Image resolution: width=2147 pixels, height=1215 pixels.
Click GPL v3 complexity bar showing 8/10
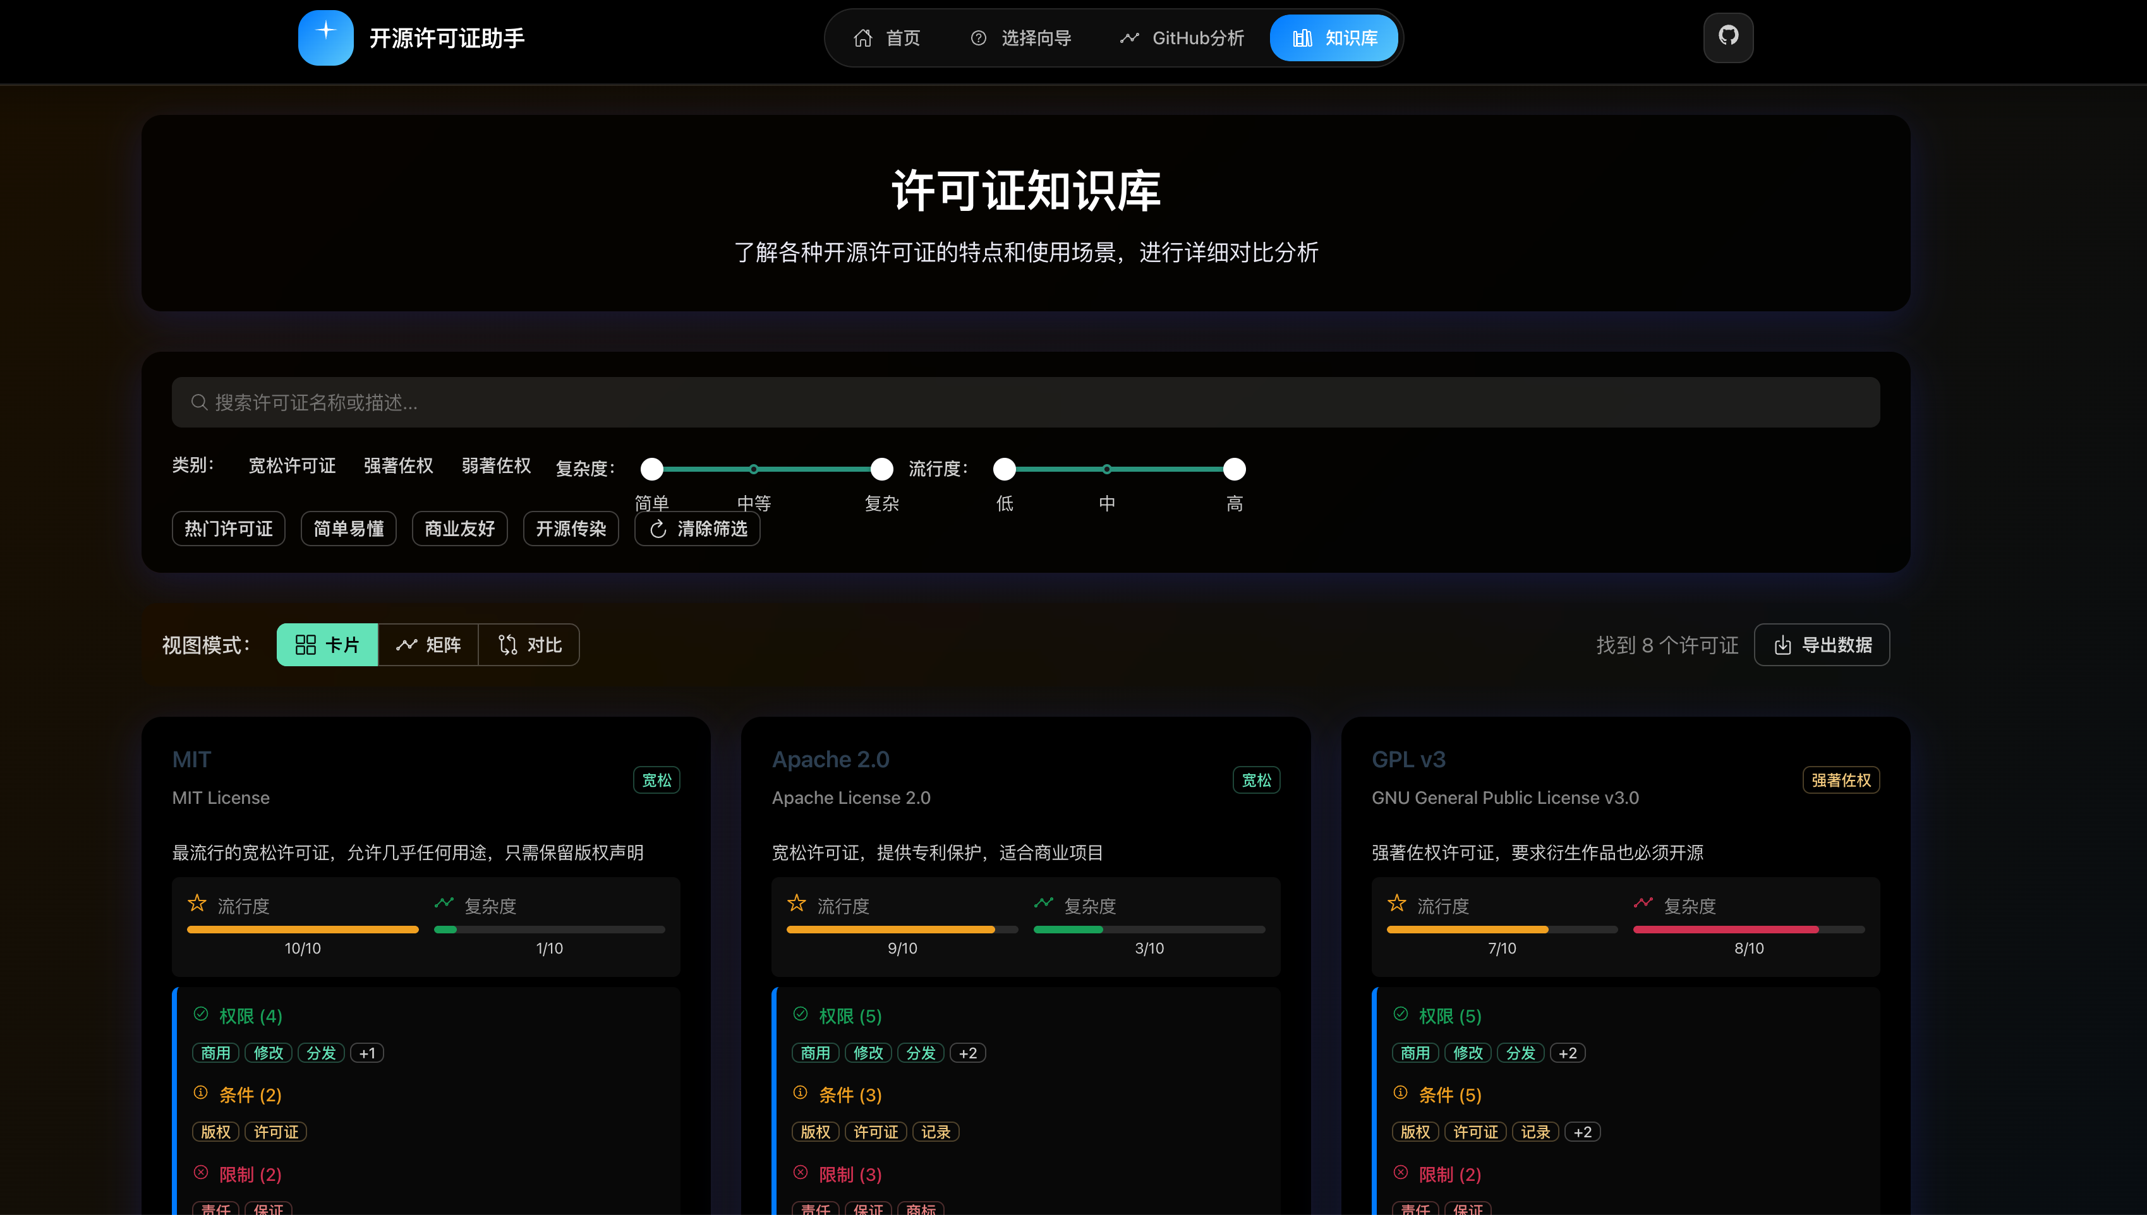click(1749, 930)
